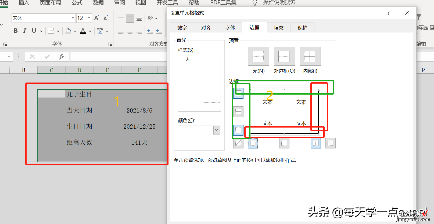
Task: Apply fill color bucket icon
Action: pos(68,31)
